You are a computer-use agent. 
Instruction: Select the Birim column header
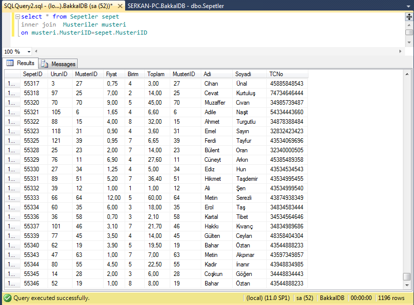tap(134, 74)
